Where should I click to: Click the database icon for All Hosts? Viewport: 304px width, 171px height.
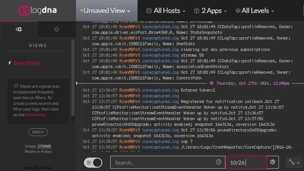[x=149, y=11]
